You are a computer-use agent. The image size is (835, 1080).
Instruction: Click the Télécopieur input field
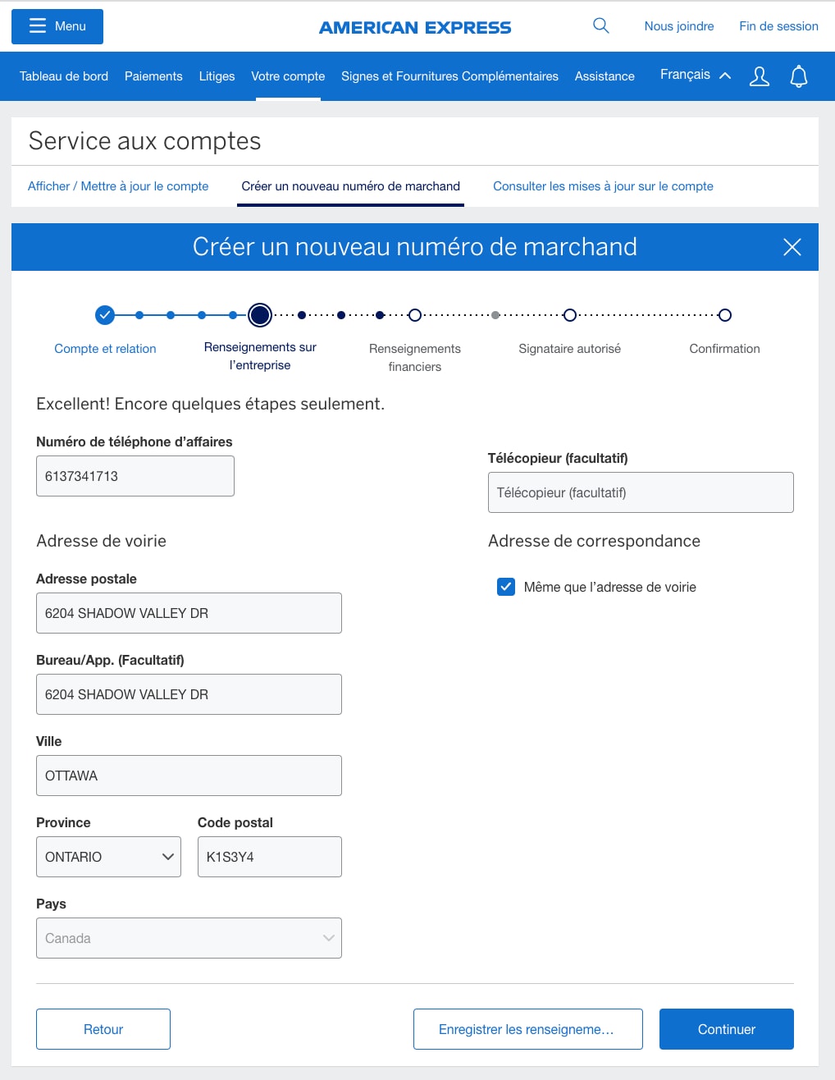click(641, 492)
